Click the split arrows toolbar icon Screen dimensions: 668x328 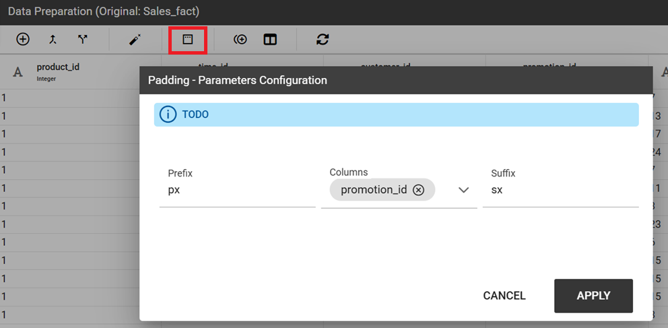coord(82,40)
